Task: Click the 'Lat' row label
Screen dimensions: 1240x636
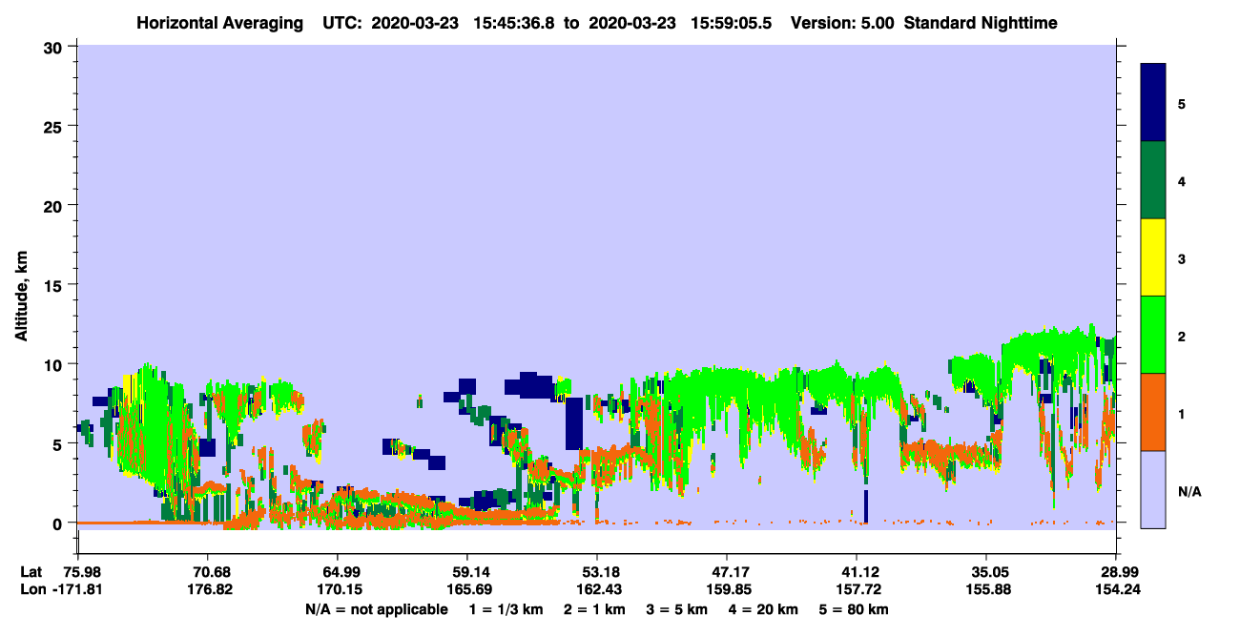Action: (x=30, y=572)
